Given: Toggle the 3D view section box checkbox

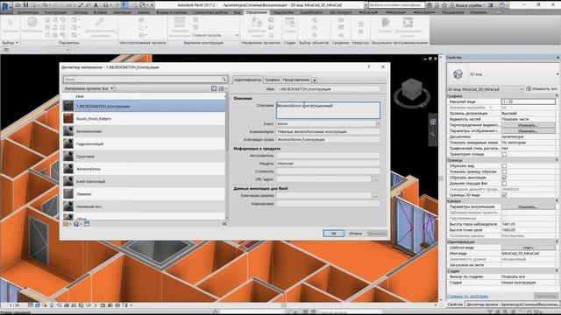Looking at the screenshot, I should point(504,195).
